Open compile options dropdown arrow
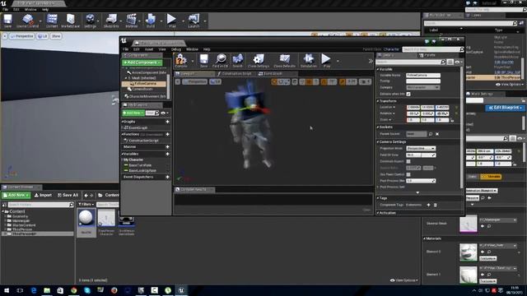 coord(193,61)
